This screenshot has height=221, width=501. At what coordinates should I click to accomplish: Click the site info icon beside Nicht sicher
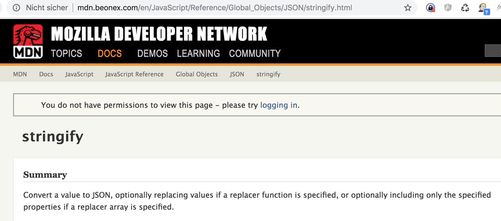(17, 8)
